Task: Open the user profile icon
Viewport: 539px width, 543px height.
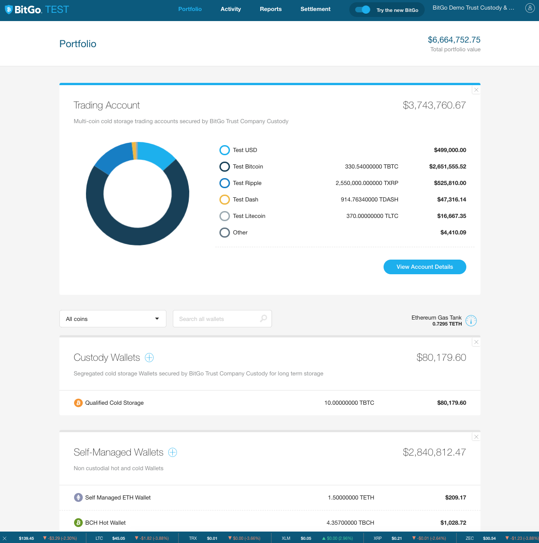Action: pos(529,8)
